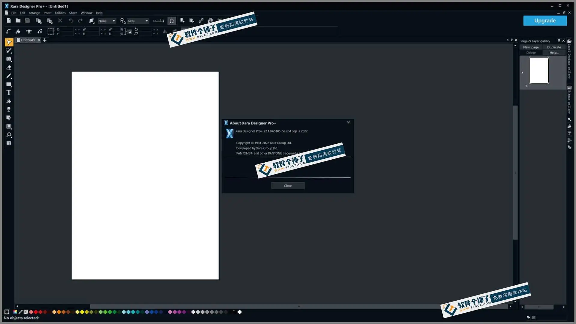576x324 pixels.
Task: Click the Save disk icon
Action: point(27,21)
